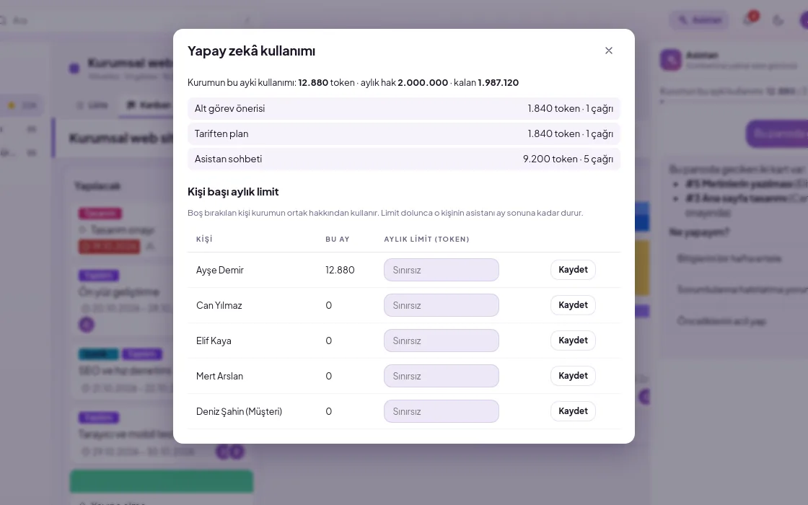808x505 pixels.
Task: Focus the monthly limit field for Deniz Şahin
Action: 441,411
